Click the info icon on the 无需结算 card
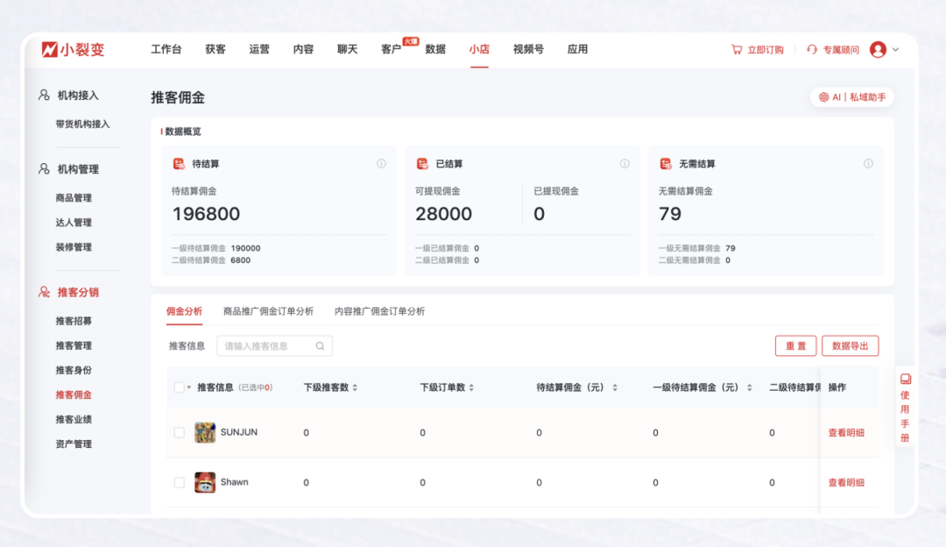Viewport: 946px width, 547px height. click(x=868, y=163)
